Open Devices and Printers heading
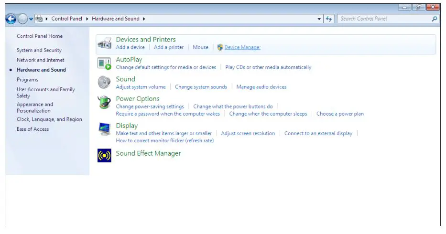The height and width of the screenshot is (234, 446). (x=146, y=39)
